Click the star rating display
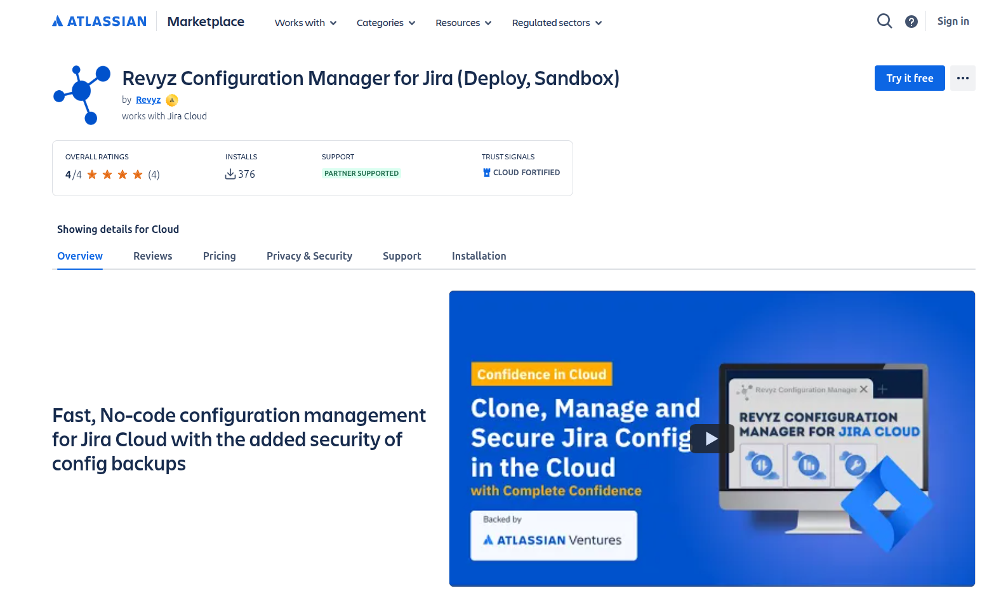This screenshot has width=1008, height=598. 115,175
